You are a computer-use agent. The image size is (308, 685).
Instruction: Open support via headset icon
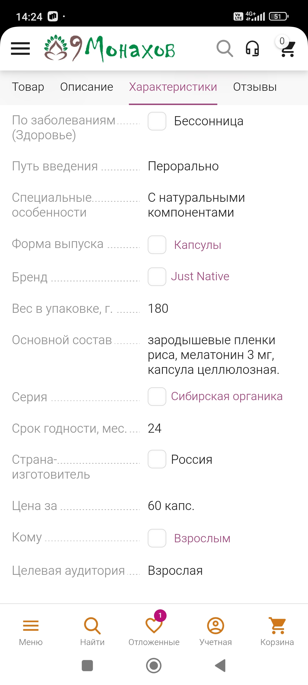click(252, 49)
